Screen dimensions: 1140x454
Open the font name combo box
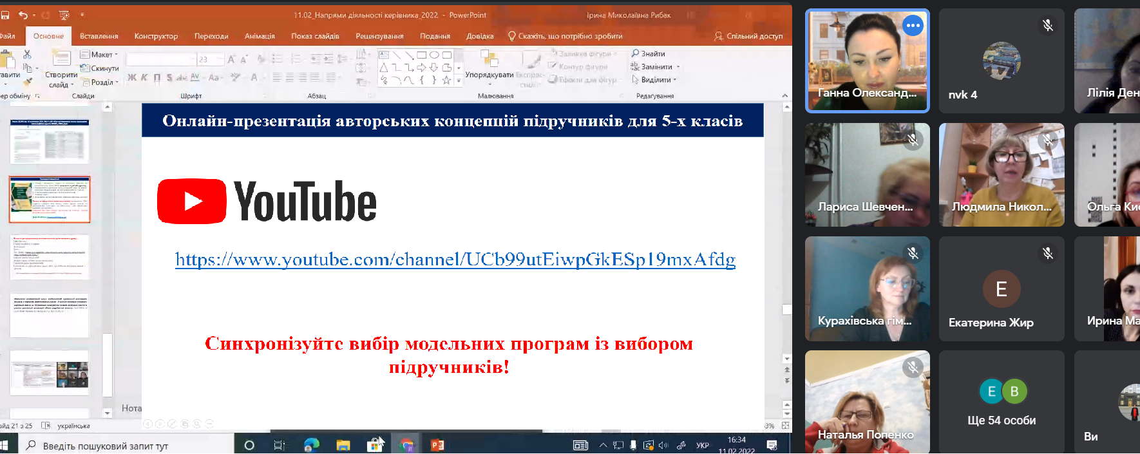click(161, 59)
